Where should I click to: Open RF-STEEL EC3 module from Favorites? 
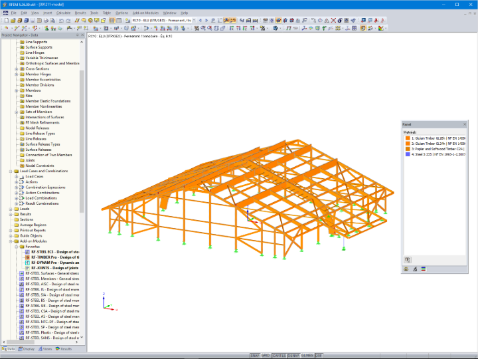click(52, 252)
